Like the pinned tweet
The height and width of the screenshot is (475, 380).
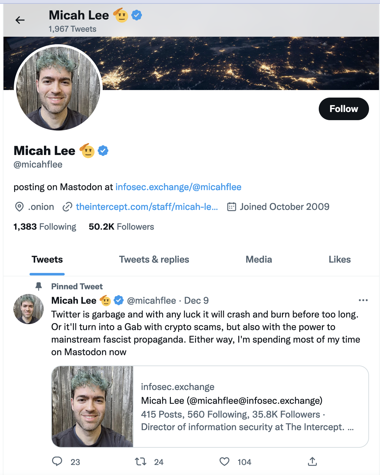pos(224,462)
